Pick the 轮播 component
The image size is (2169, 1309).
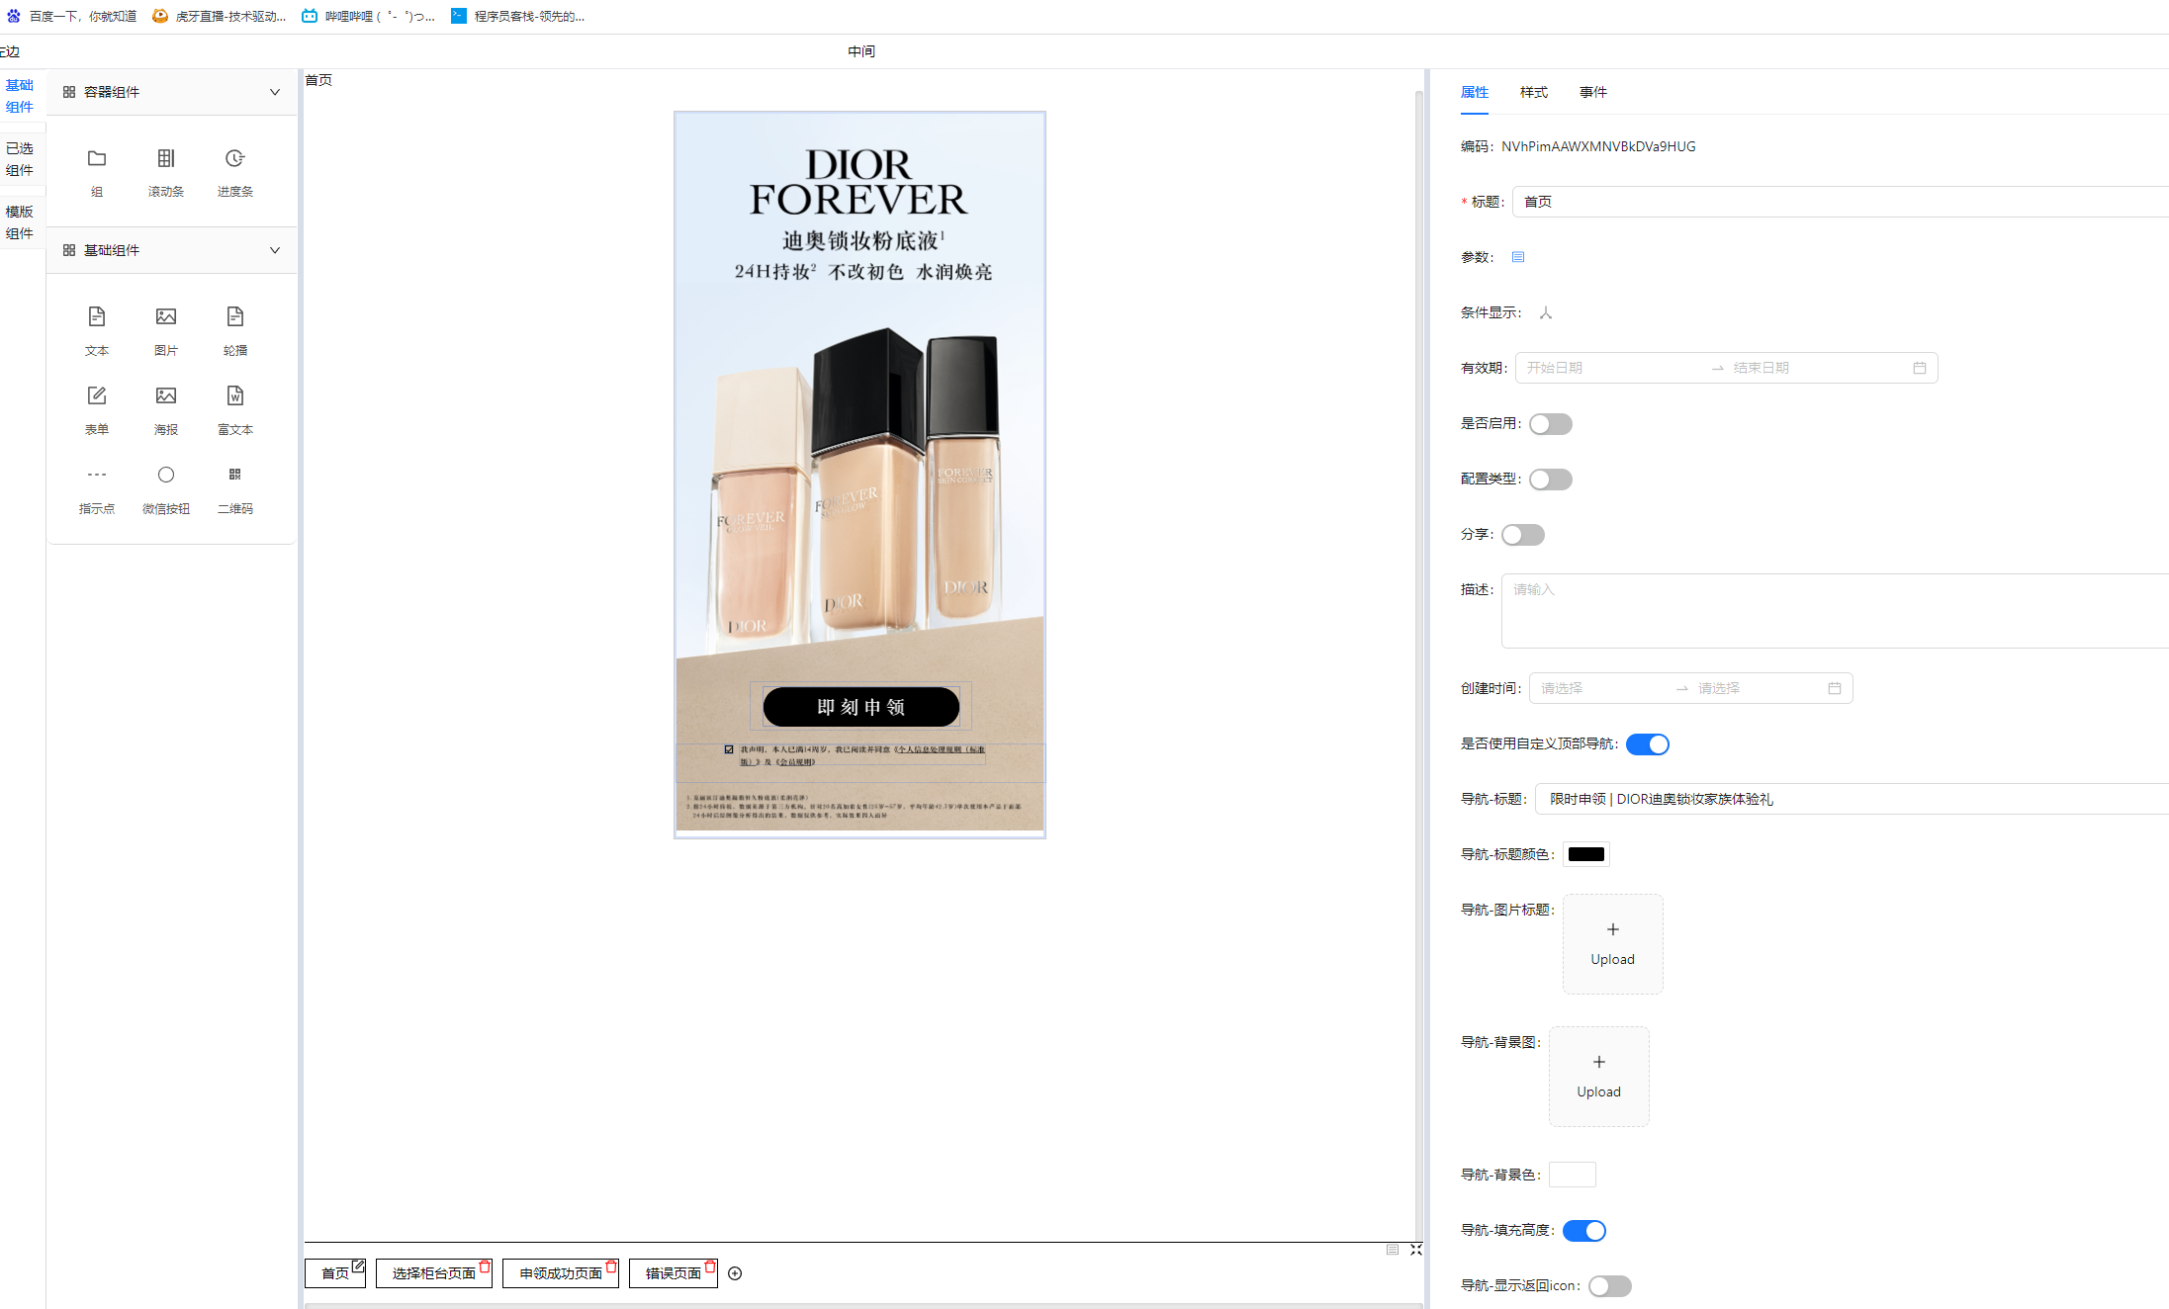[235, 330]
